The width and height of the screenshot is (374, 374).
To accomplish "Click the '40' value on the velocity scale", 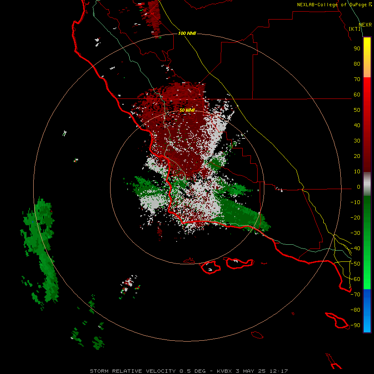I will [357, 125].
